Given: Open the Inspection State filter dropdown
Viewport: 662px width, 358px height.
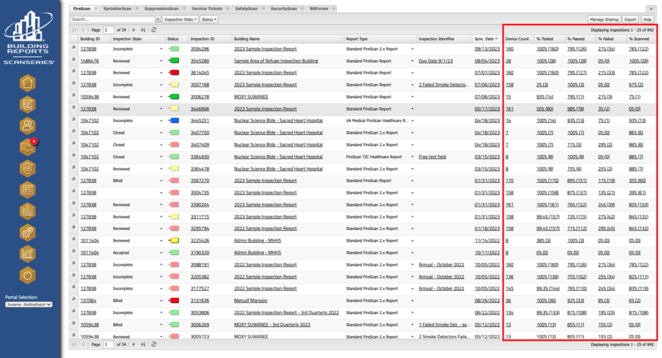Looking at the screenshot, I should 180,19.
